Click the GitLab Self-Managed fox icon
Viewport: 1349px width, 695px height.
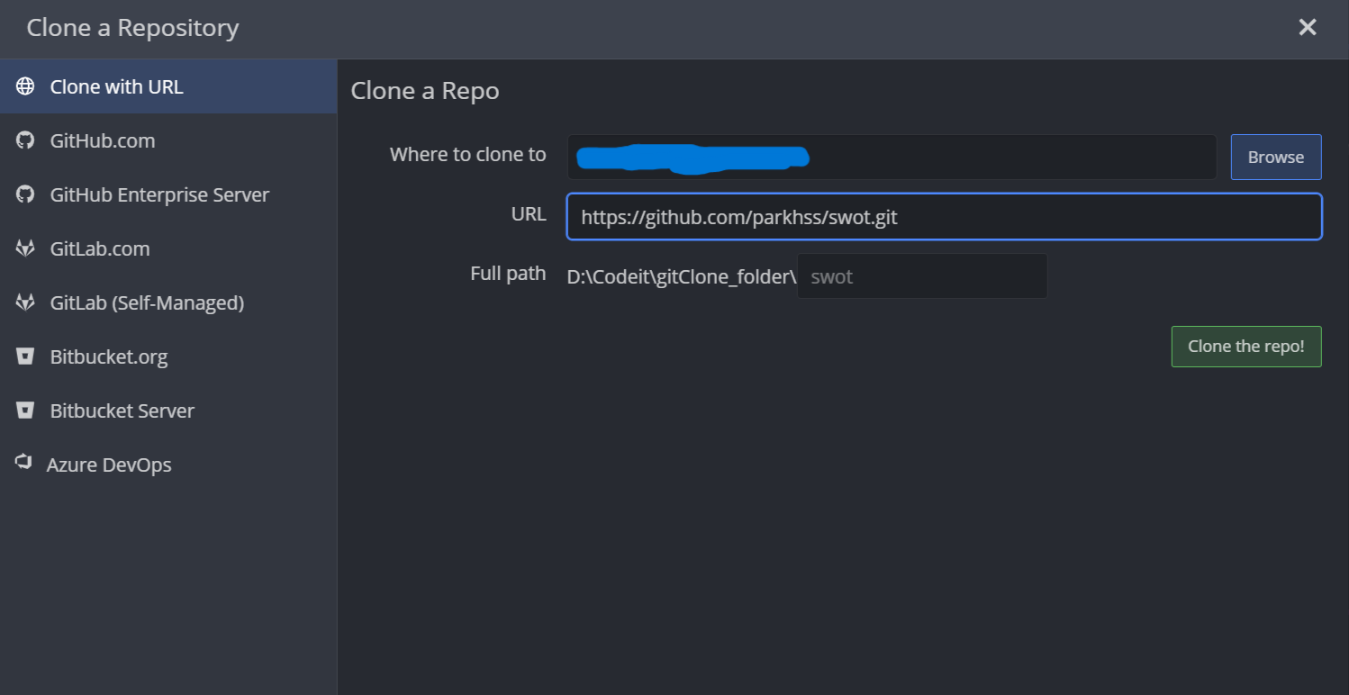point(25,302)
